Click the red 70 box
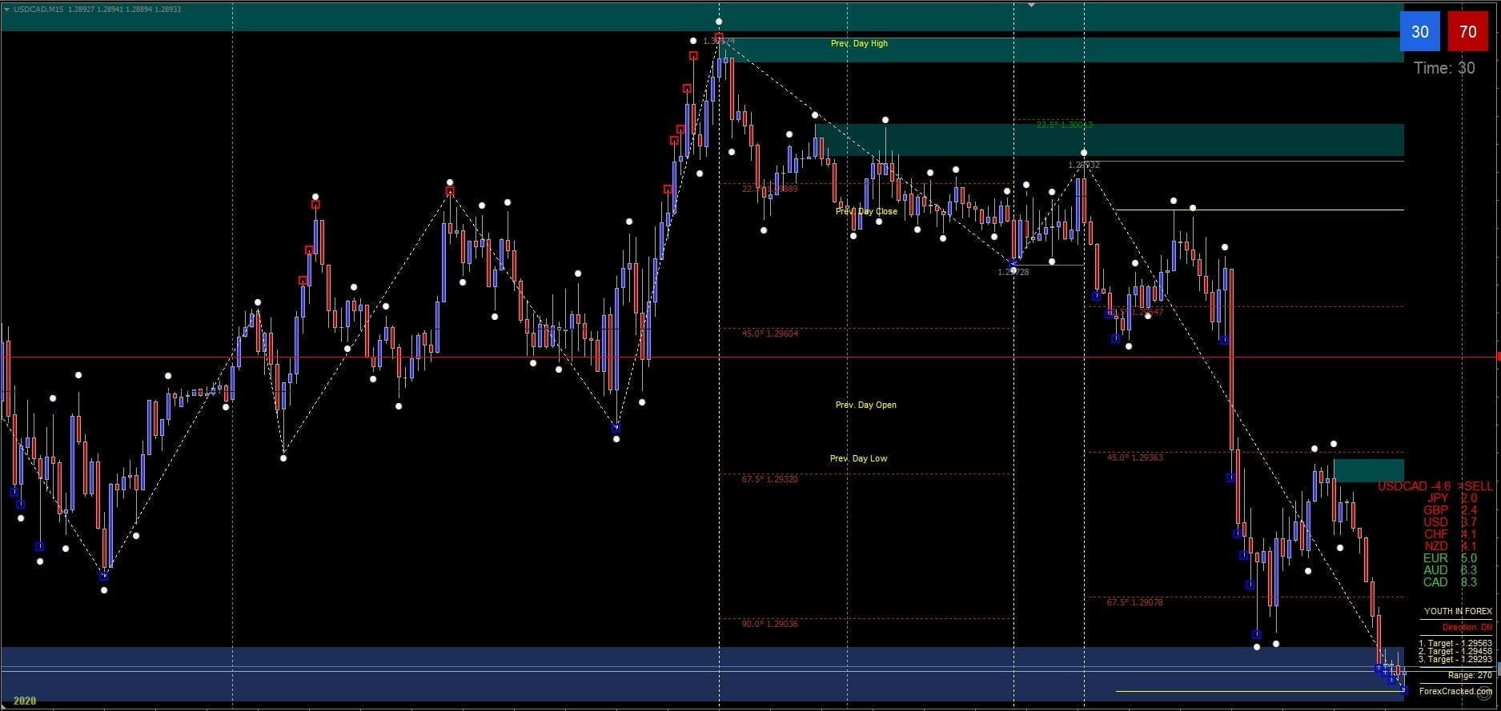The width and height of the screenshot is (1501, 711). coord(1467,32)
